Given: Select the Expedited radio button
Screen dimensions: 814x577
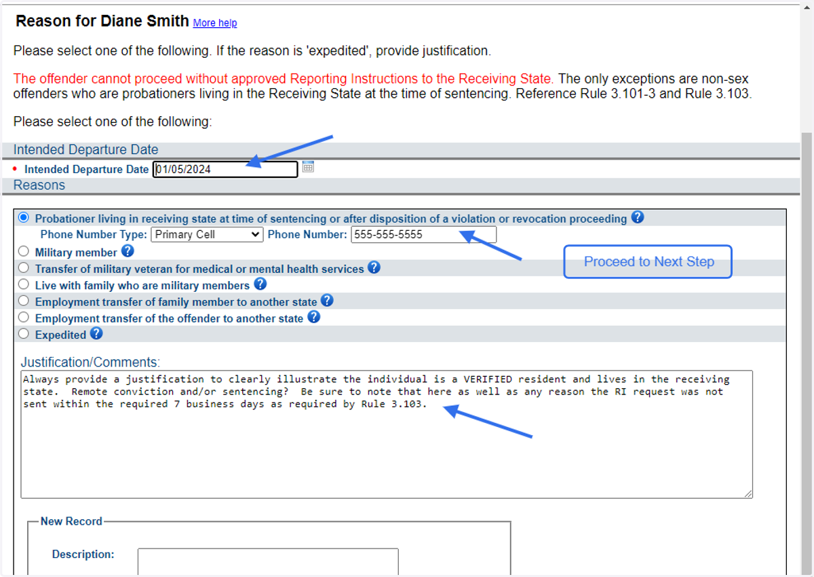Looking at the screenshot, I should pyautogui.click(x=24, y=333).
